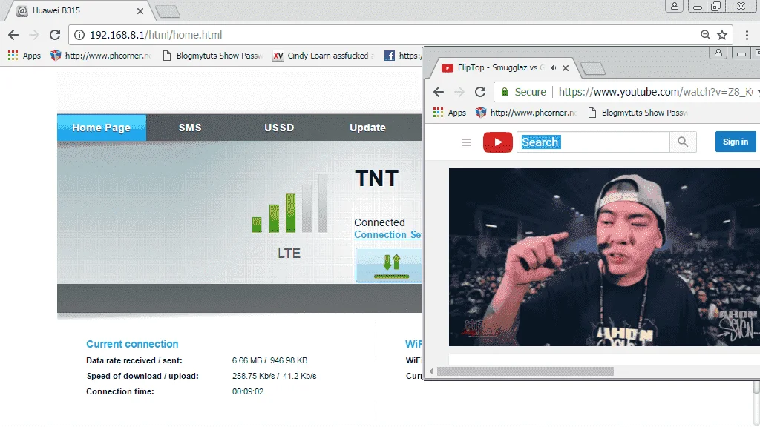View site info icon beside 192.168.8.1
This screenshot has height=427, width=760.
coord(79,35)
